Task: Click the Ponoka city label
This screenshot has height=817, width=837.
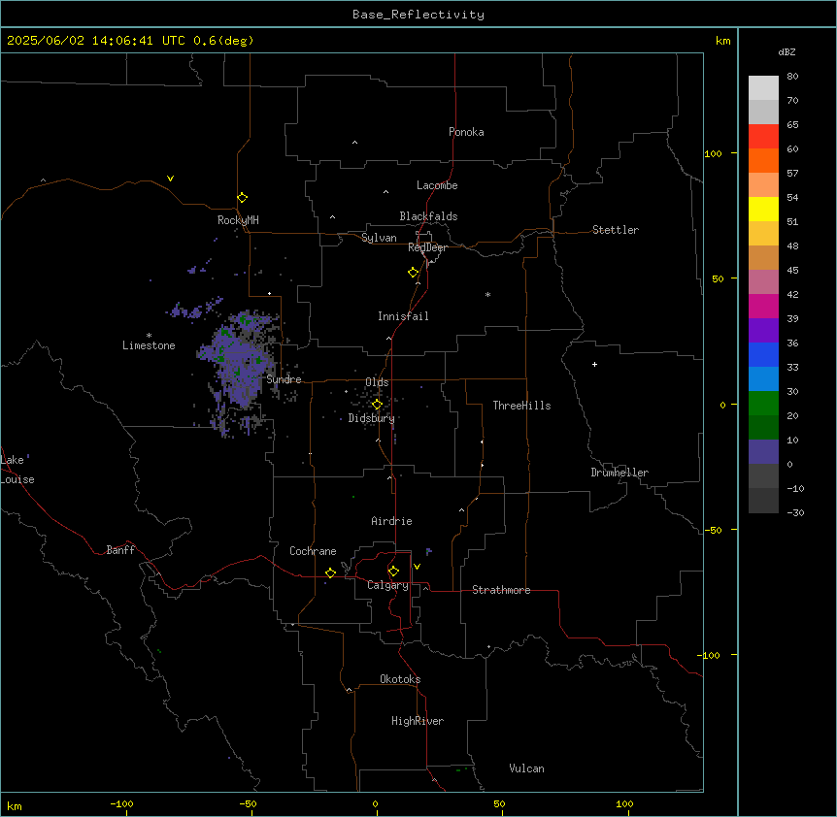Action: [x=466, y=132]
